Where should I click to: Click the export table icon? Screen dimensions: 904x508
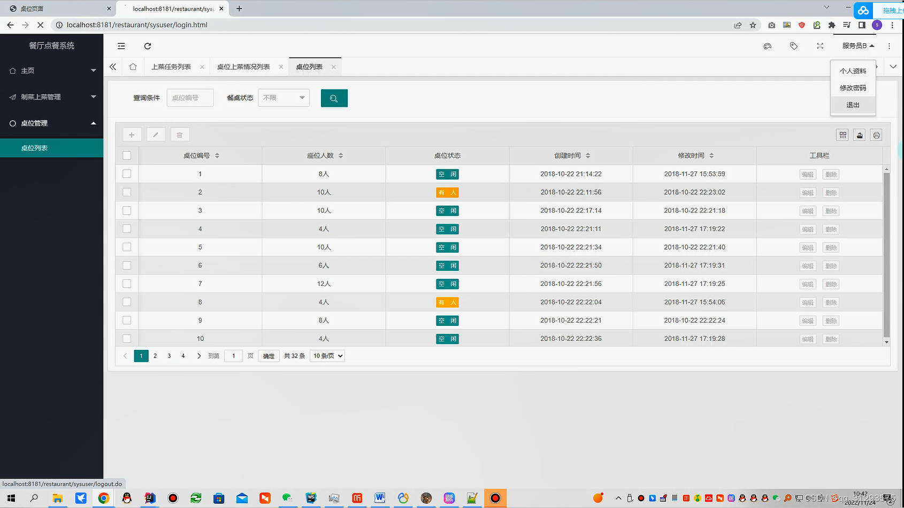tap(860, 135)
